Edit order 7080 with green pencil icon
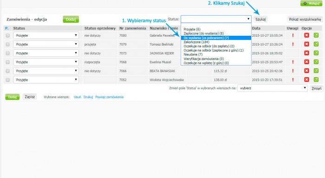Screen dimensions: 325x178 [x=316, y=35]
